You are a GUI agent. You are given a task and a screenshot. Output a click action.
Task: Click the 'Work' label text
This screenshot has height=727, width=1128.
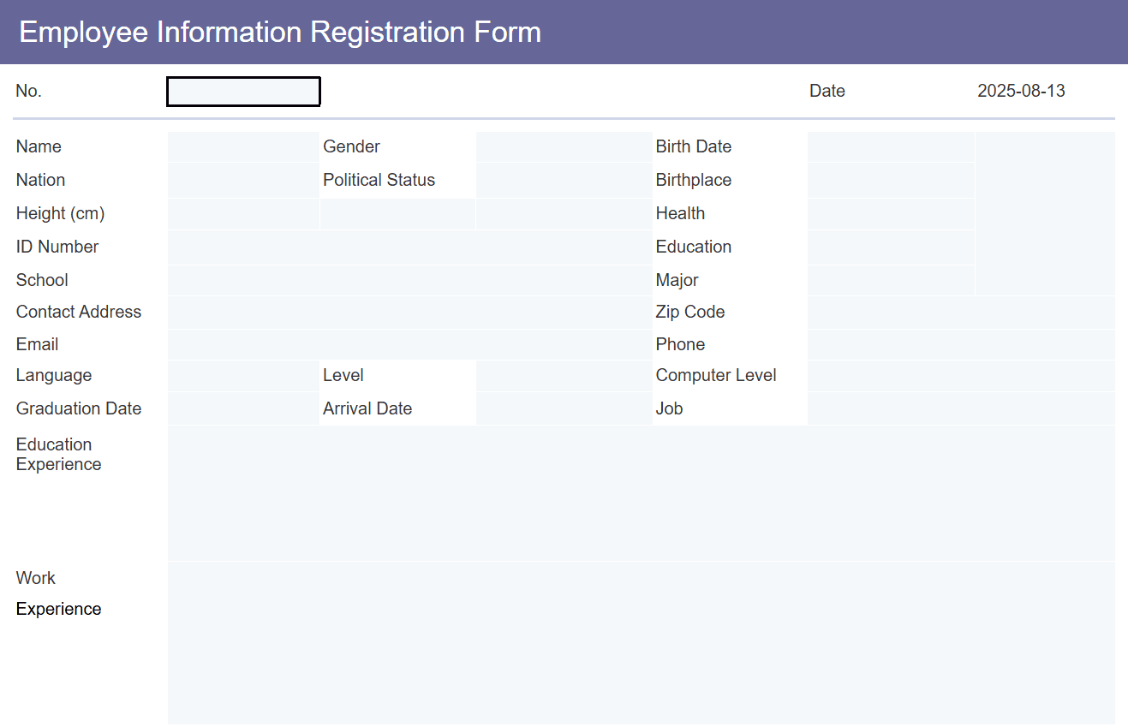pos(35,578)
